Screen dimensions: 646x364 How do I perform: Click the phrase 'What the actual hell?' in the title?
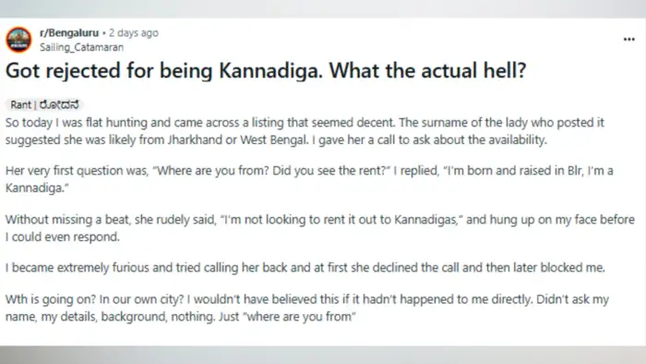click(x=427, y=70)
